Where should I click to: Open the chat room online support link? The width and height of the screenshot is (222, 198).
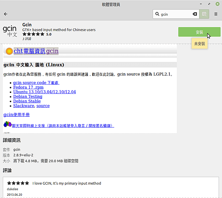pyautogui.click(x=63, y=126)
